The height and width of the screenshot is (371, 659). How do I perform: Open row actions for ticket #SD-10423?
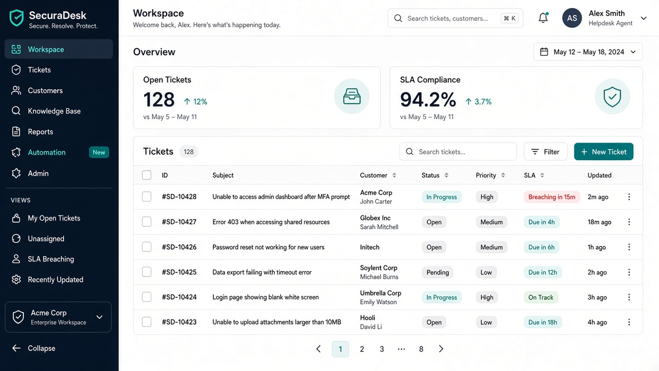click(629, 322)
